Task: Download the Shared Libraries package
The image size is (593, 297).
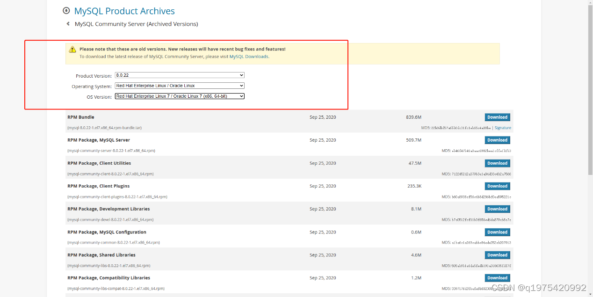Action: (x=497, y=255)
